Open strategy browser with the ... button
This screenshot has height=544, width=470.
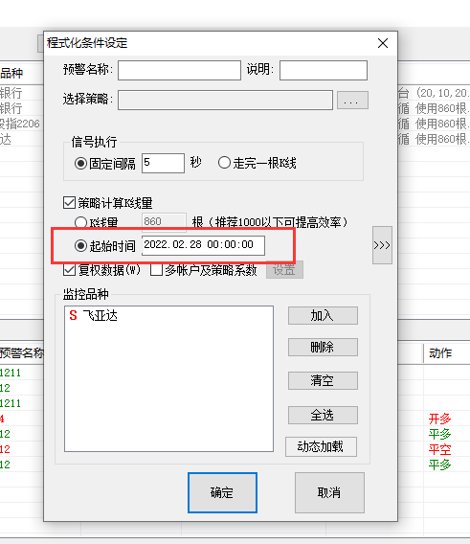[352, 101]
